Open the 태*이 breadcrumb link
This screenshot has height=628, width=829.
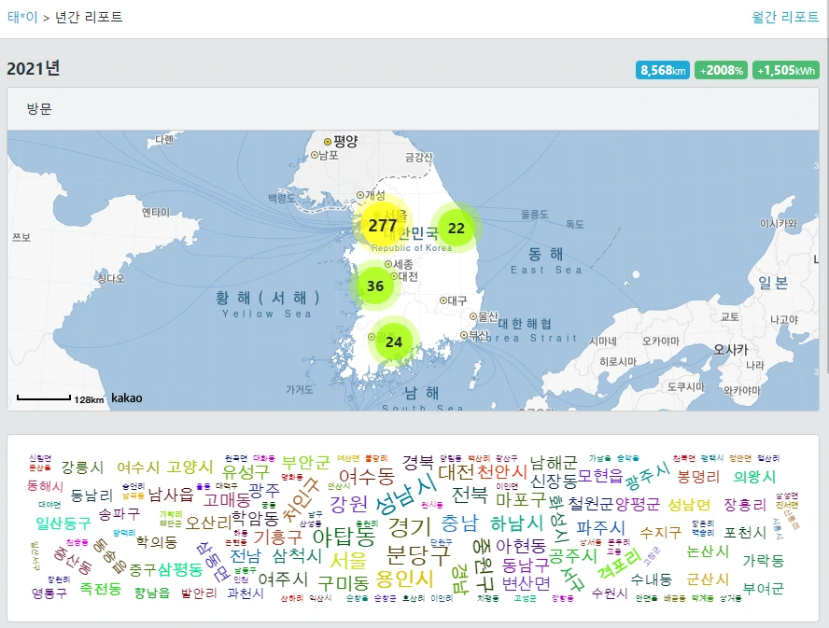[22, 17]
